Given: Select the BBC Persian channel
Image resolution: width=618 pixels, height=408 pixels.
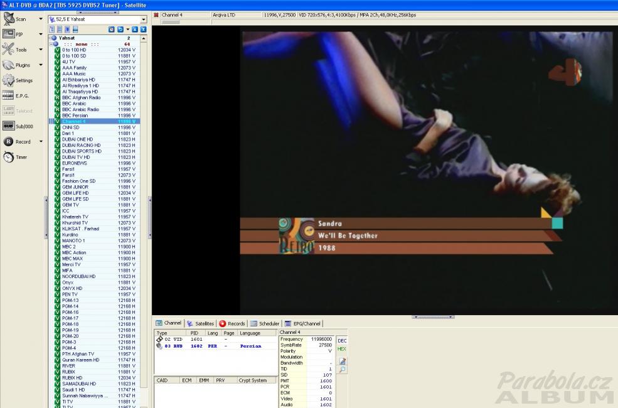Looking at the screenshot, I should coord(95,115).
